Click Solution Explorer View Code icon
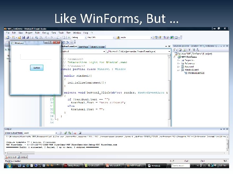Screen dimensions: 233x174 (189, 50)
